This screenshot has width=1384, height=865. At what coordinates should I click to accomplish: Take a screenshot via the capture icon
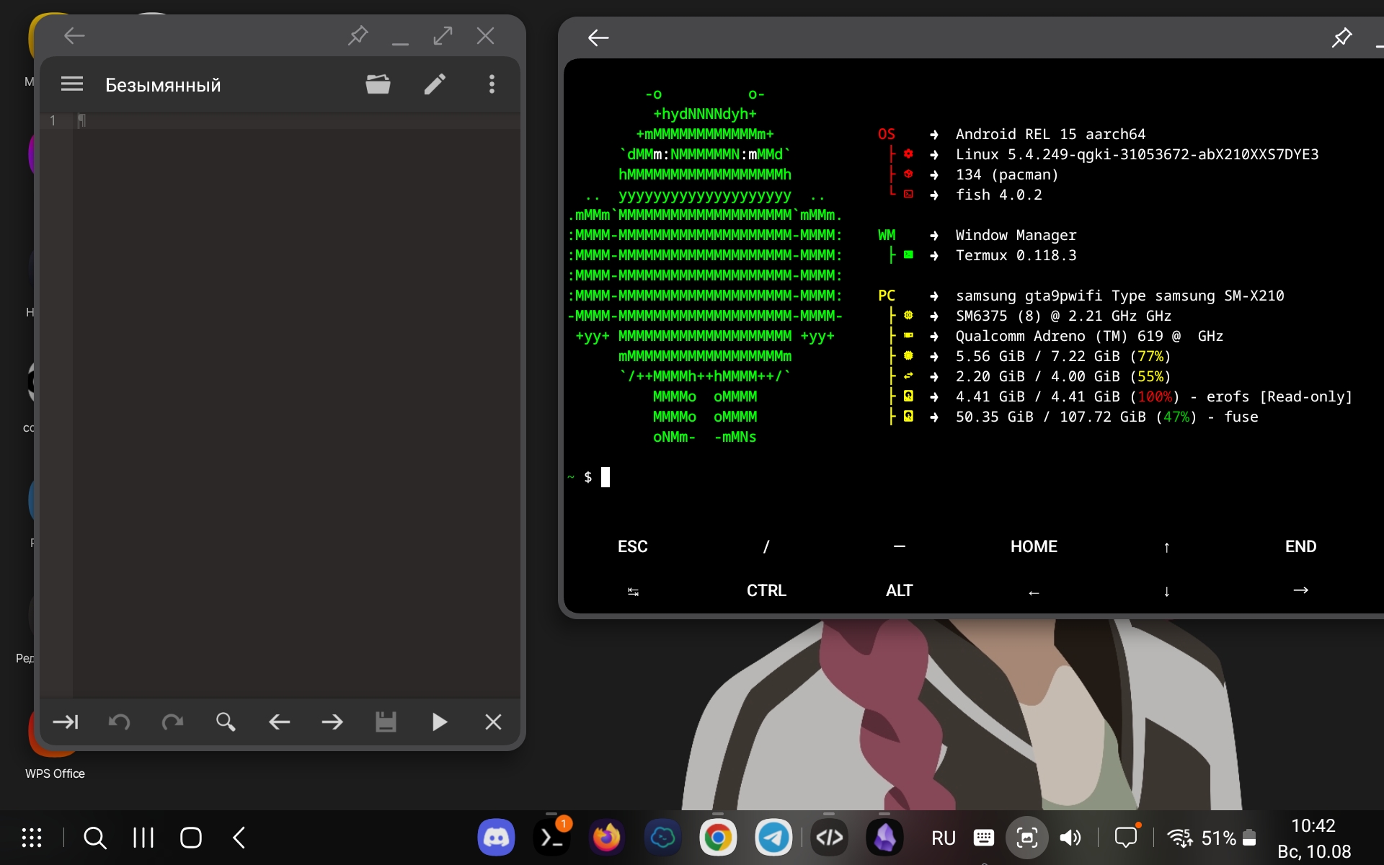pos(1027,837)
